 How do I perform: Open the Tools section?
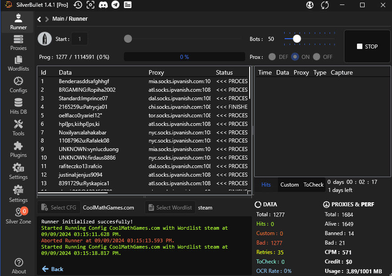(x=18, y=128)
